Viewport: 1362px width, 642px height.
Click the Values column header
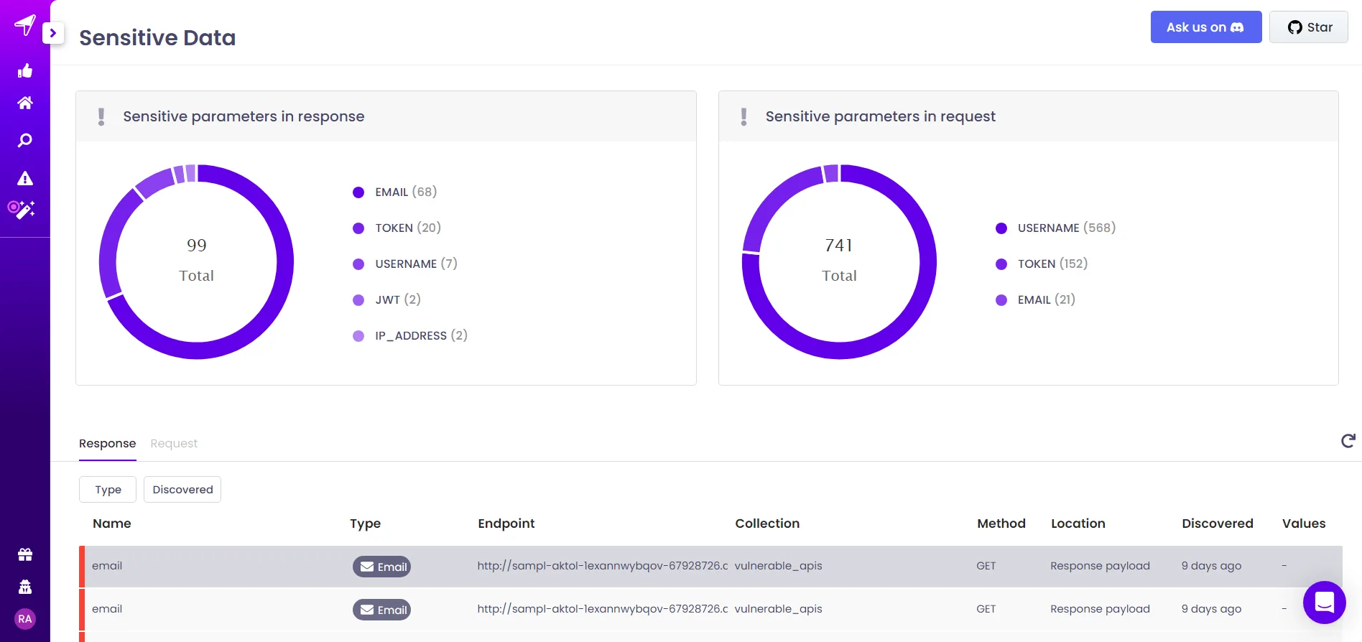pyautogui.click(x=1304, y=524)
